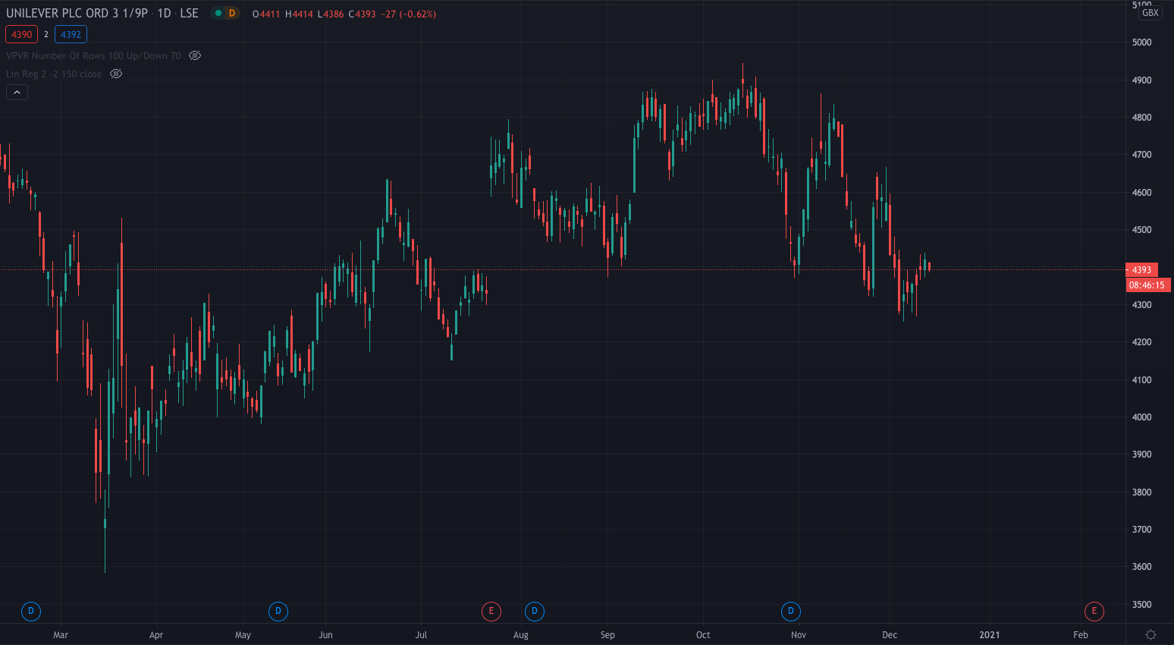Click the 3800 price scale label
Image resolution: width=1174 pixels, height=645 pixels.
pos(1141,492)
